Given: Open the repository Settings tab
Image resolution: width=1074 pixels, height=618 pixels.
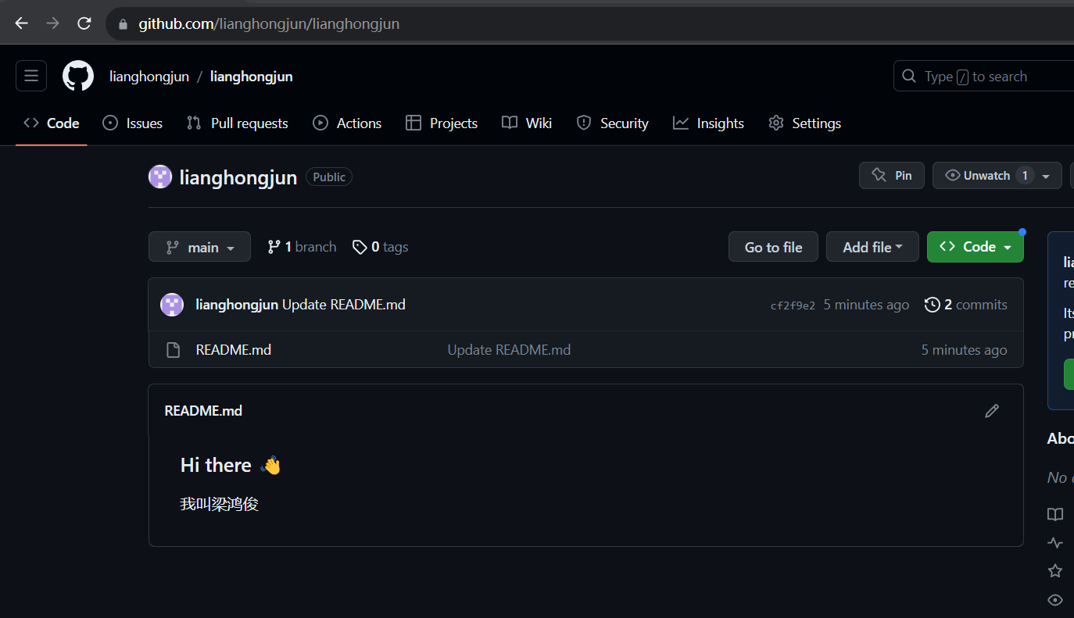Looking at the screenshot, I should [804, 123].
